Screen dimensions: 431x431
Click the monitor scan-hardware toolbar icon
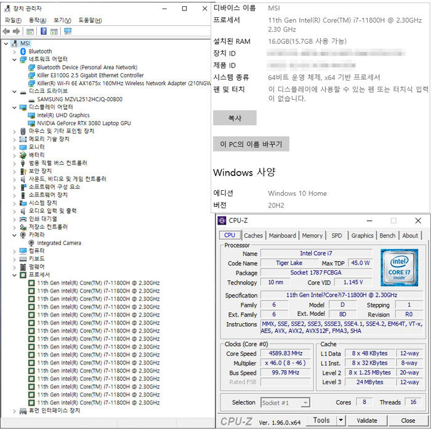pyautogui.click(x=68, y=31)
